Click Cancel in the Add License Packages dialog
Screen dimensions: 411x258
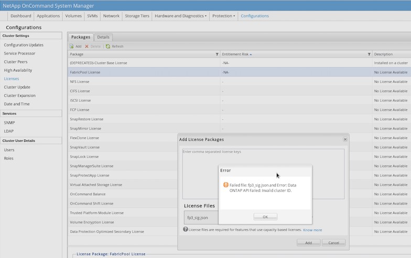(333, 243)
